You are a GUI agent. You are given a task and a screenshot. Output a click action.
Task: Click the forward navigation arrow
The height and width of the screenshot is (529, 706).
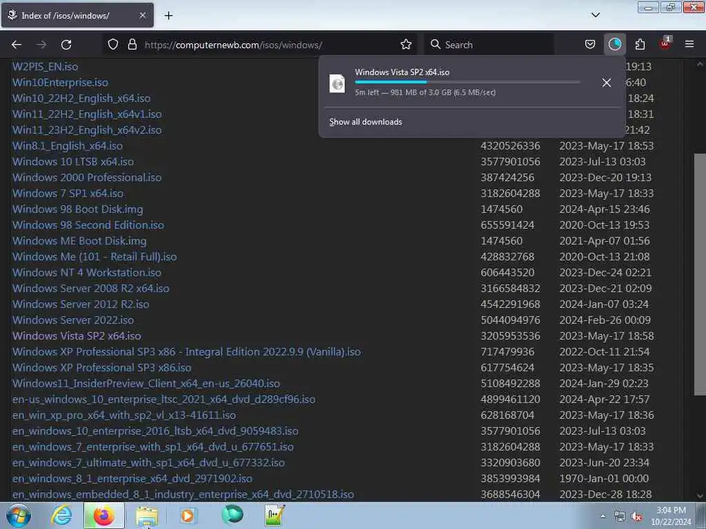[x=41, y=45]
